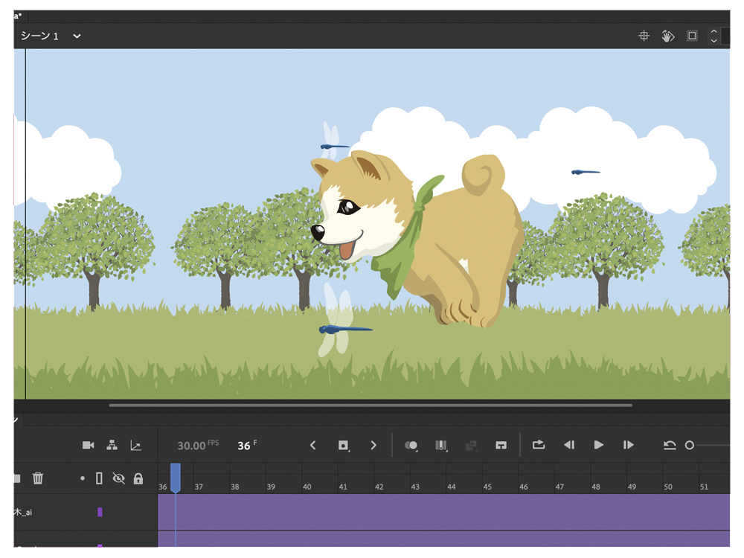Step back one frame
Image resolution: width=744 pixels, height=558 pixels.
[x=568, y=445]
